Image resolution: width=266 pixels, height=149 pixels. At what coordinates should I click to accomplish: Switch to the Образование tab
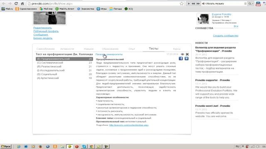coord(110,49)
